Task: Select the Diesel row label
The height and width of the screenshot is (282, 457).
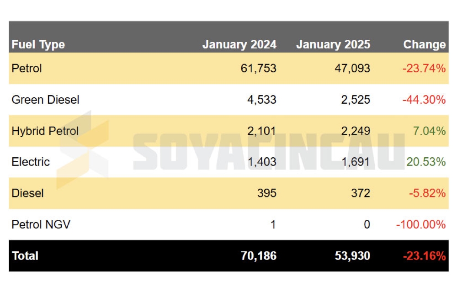Action: pos(28,193)
